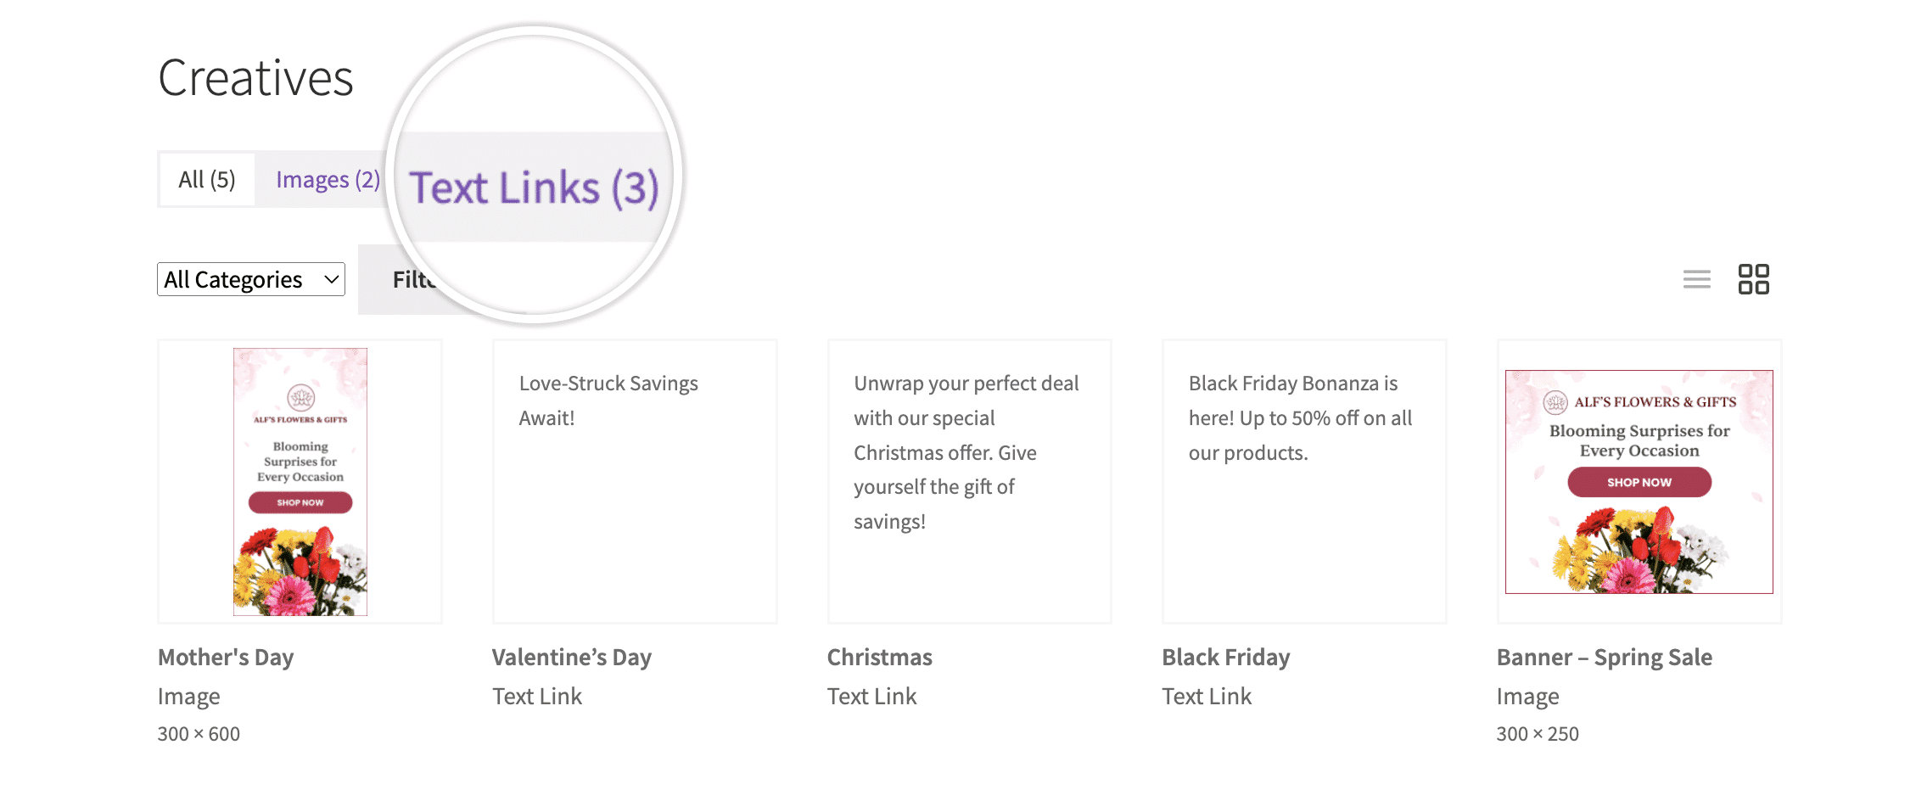The image size is (1916, 801).
Task: Click the Christmas offer text card
Action: [x=970, y=481]
